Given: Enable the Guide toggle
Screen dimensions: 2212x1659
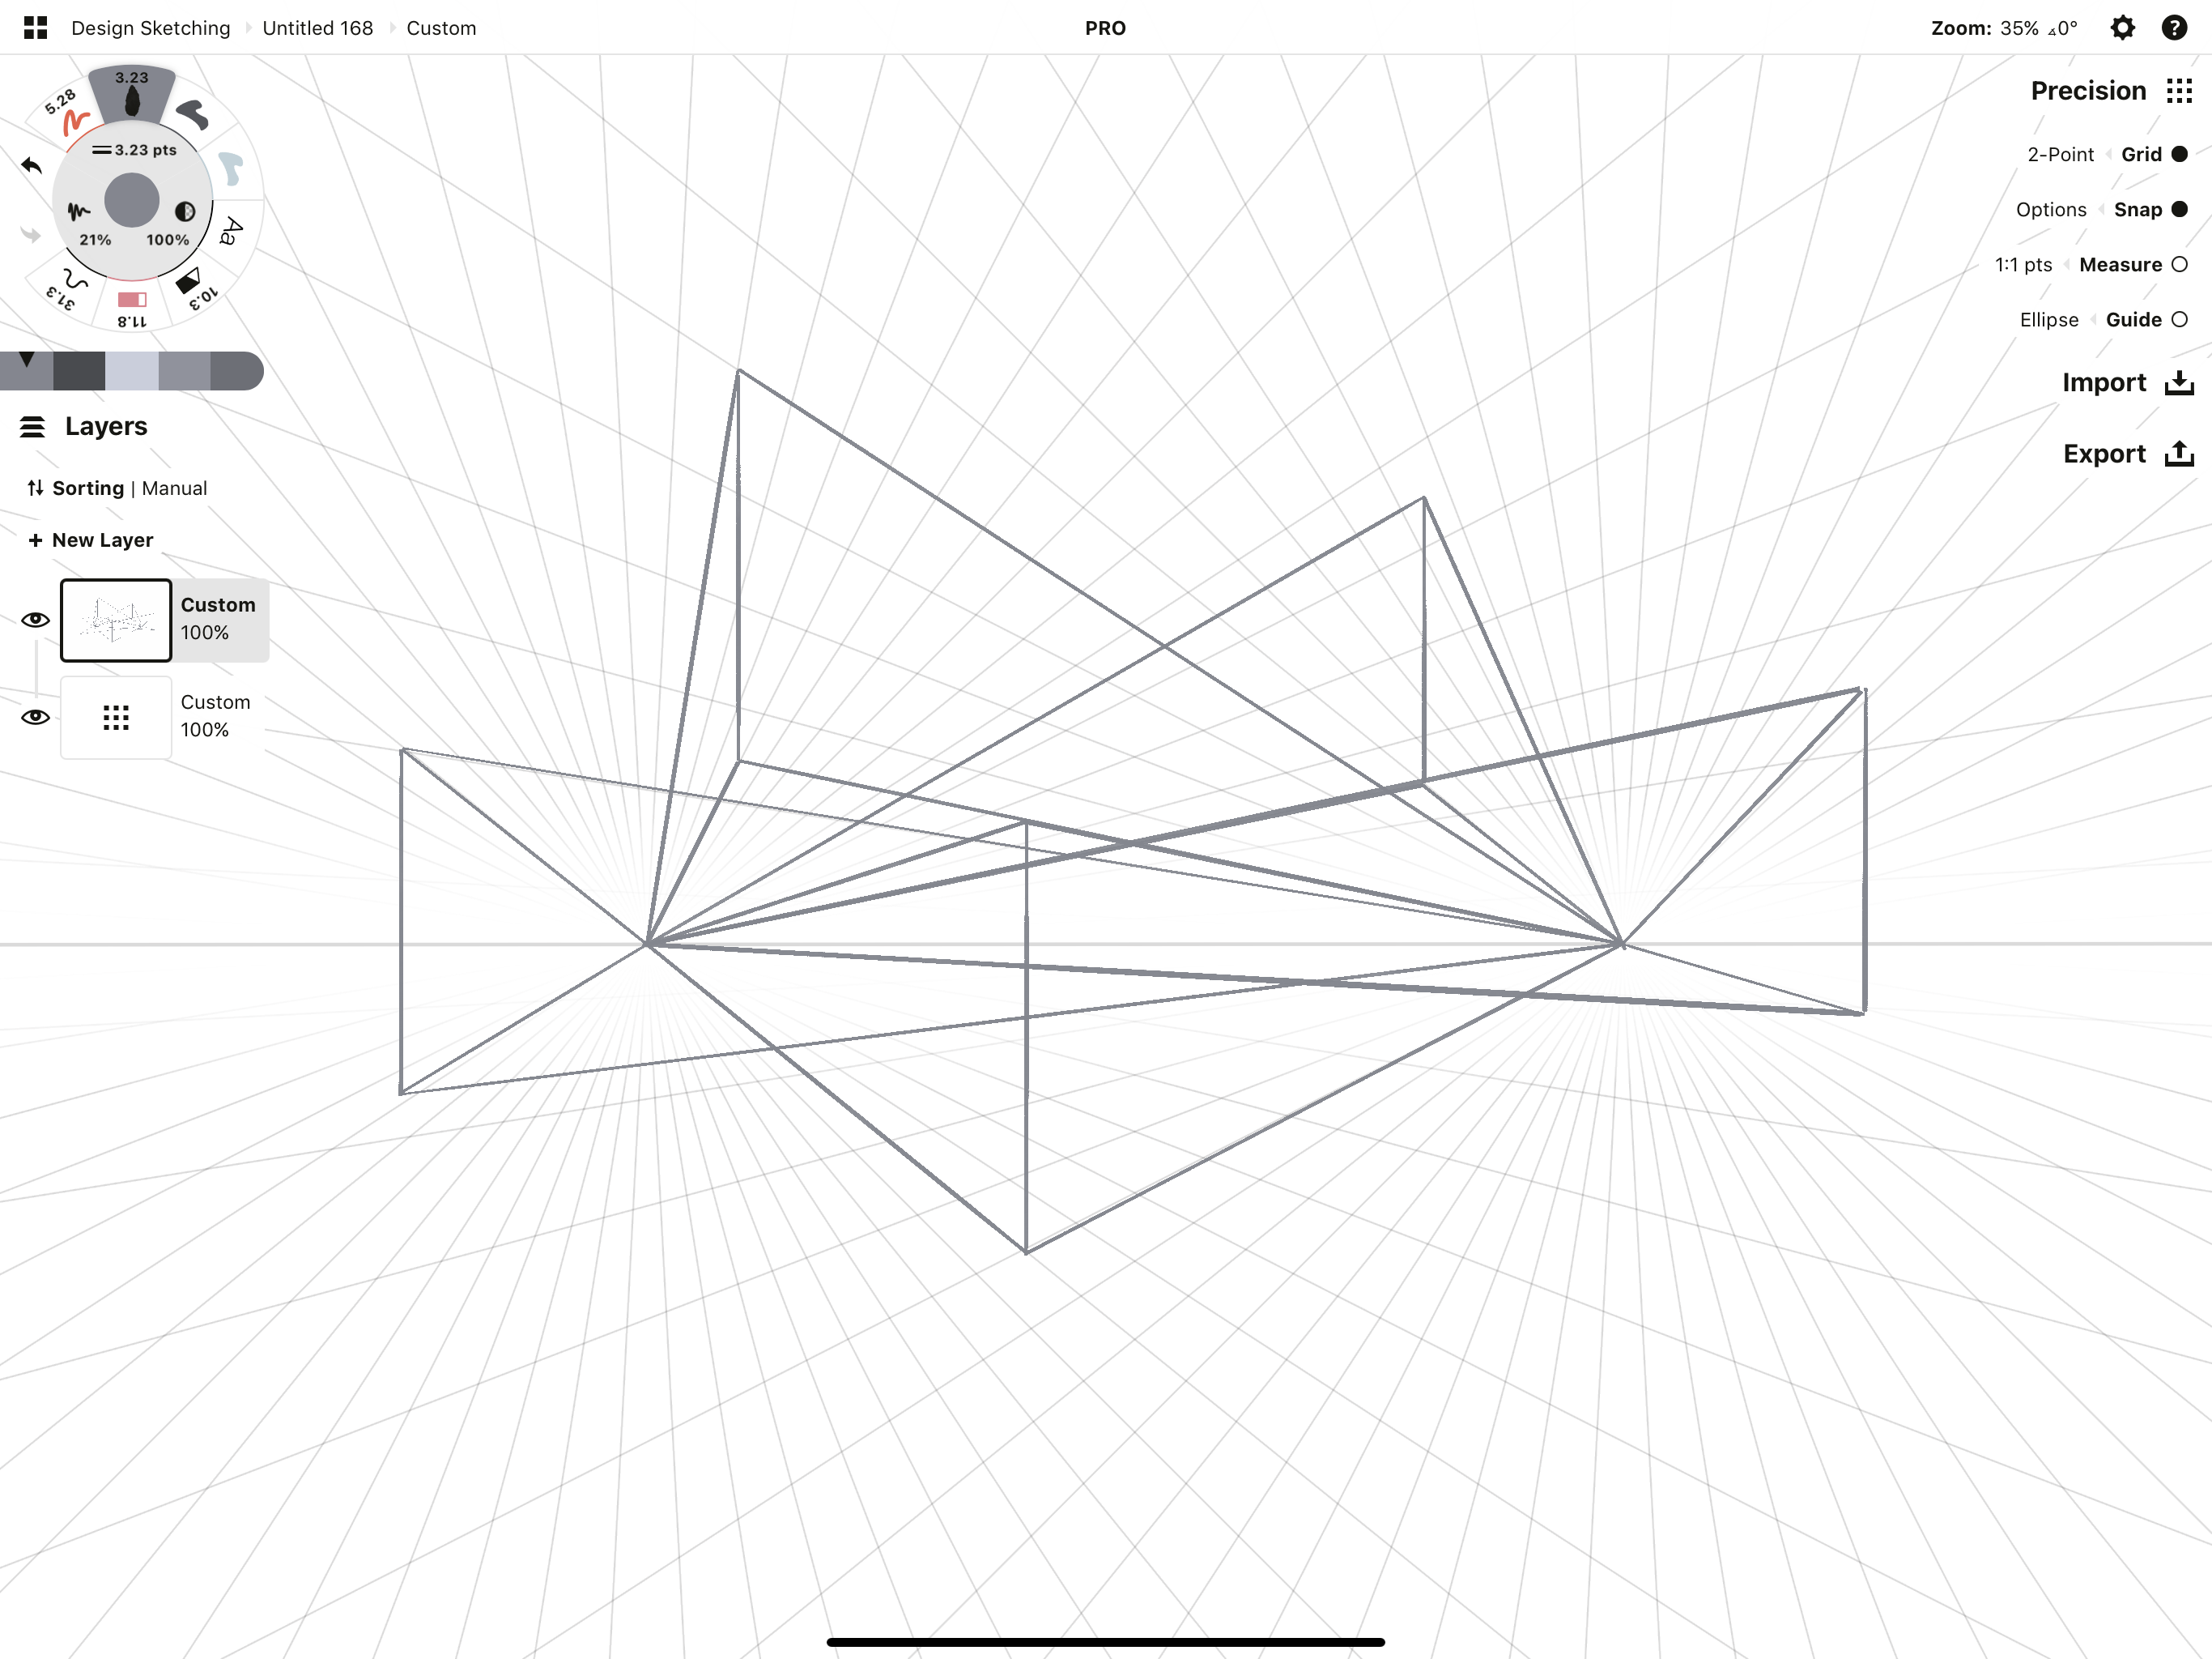Looking at the screenshot, I should click(2179, 319).
